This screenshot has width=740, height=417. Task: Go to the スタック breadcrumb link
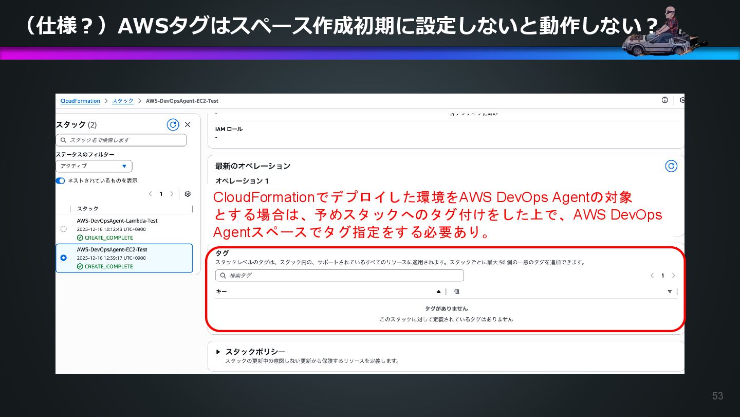click(x=123, y=101)
